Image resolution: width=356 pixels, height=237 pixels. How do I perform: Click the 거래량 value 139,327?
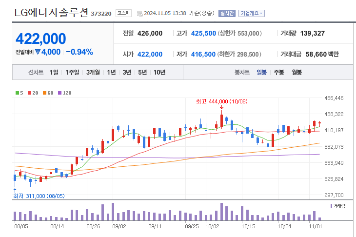[313, 33]
